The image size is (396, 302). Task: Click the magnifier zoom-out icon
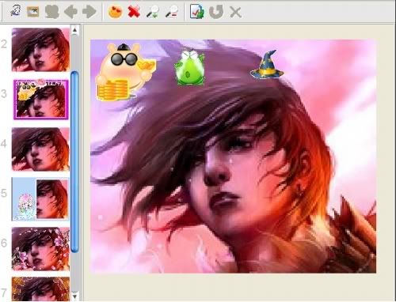tap(172, 12)
